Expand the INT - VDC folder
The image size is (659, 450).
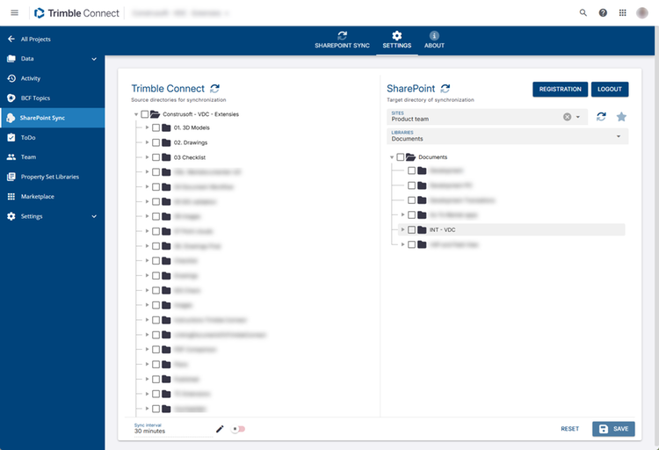click(x=402, y=229)
